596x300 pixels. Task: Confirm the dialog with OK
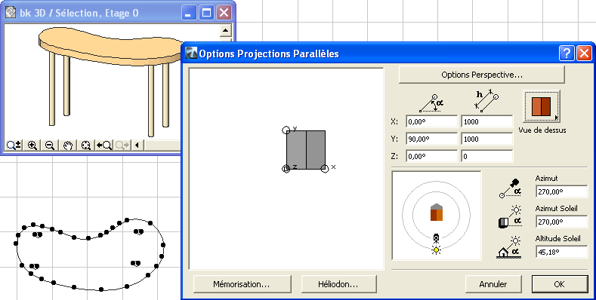pyautogui.click(x=560, y=284)
